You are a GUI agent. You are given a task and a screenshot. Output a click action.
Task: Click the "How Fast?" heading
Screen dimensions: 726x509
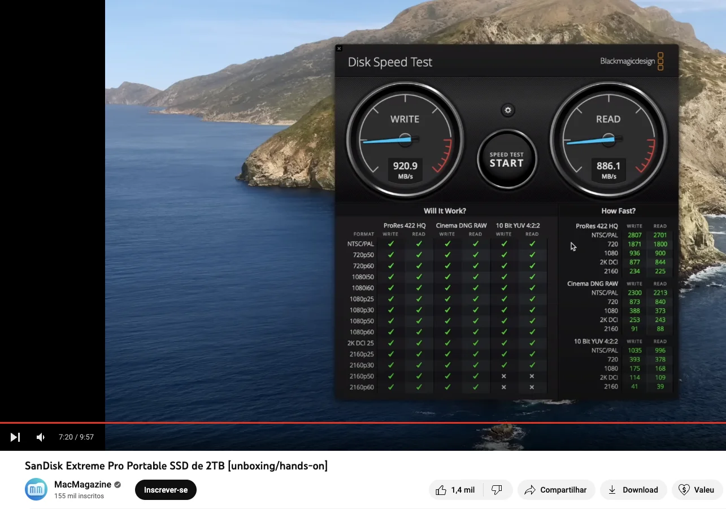click(x=618, y=211)
